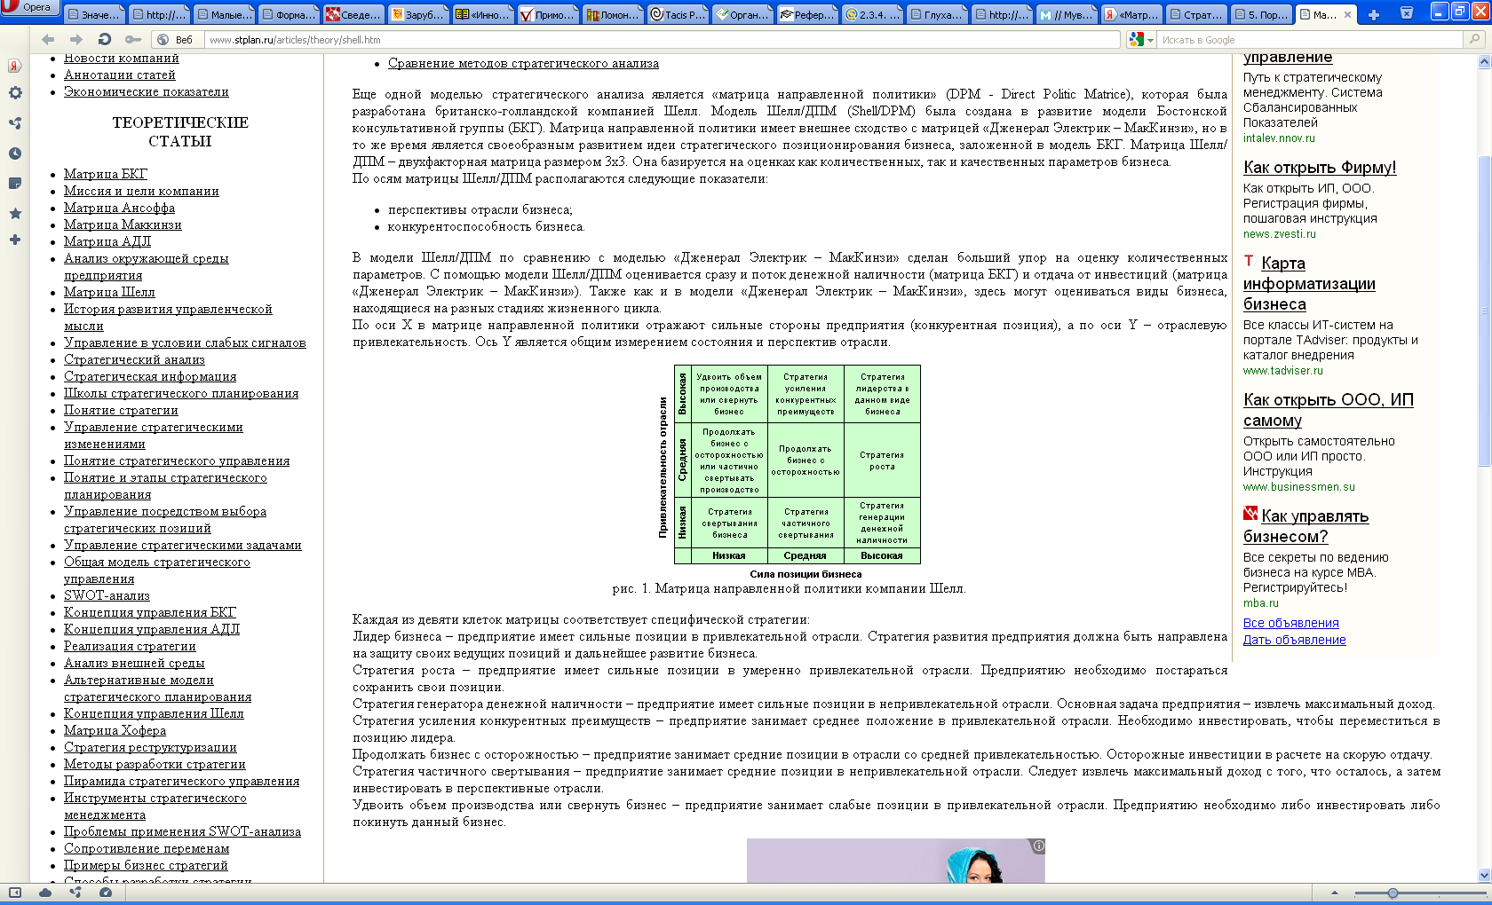Click the Opera Link cloud icon
1492x905 pixels.
tap(45, 893)
